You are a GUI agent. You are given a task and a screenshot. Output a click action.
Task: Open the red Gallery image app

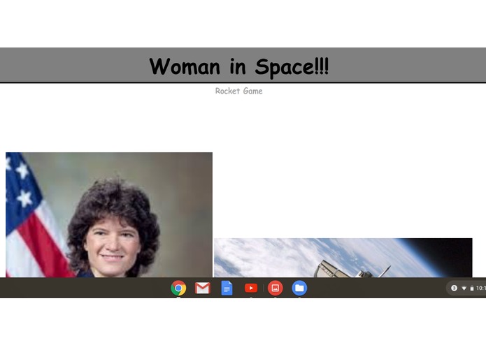coord(276,288)
